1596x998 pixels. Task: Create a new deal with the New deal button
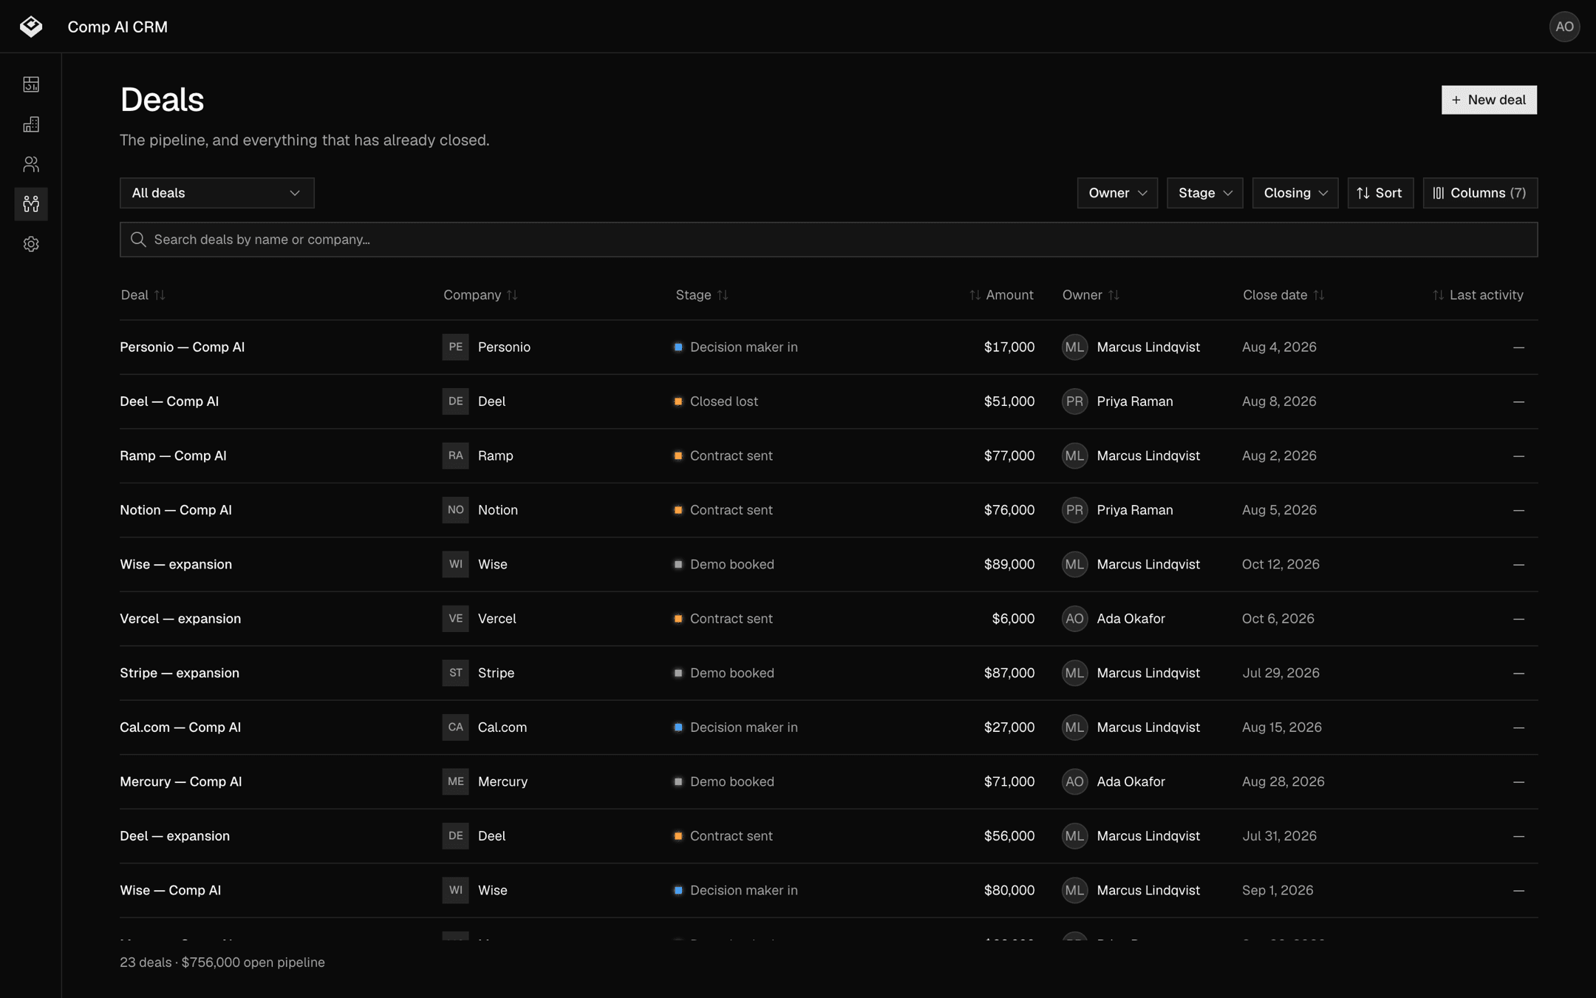click(1489, 100)
